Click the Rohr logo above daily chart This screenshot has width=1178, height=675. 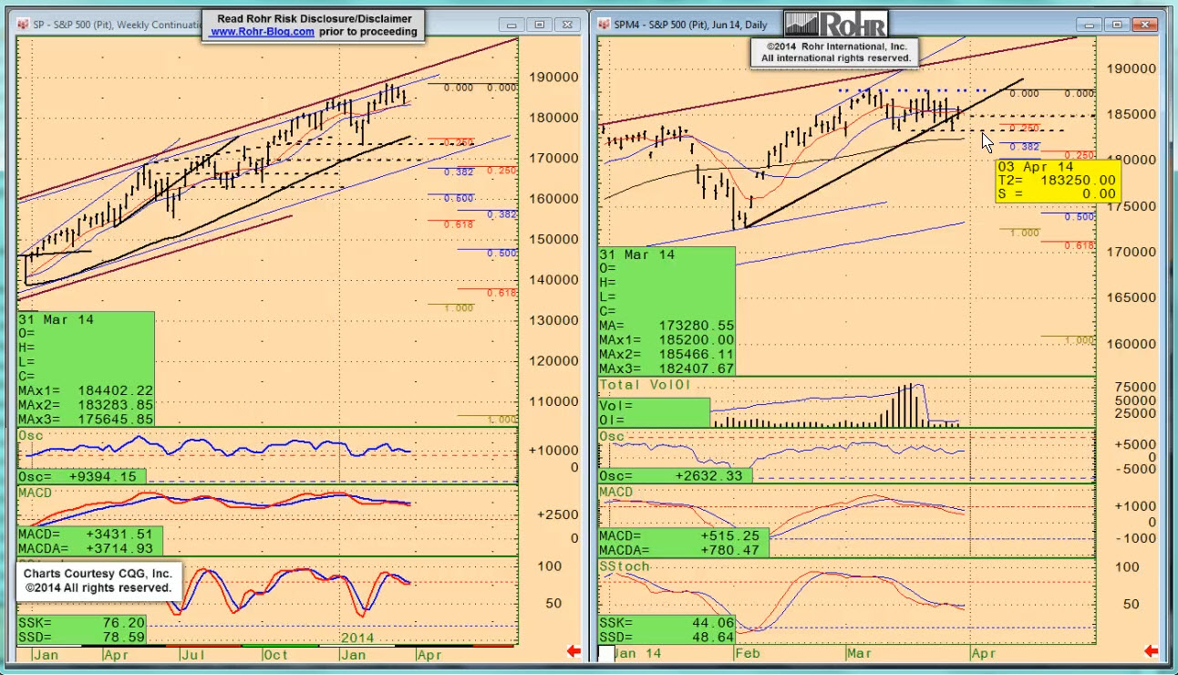coord(834,25)
